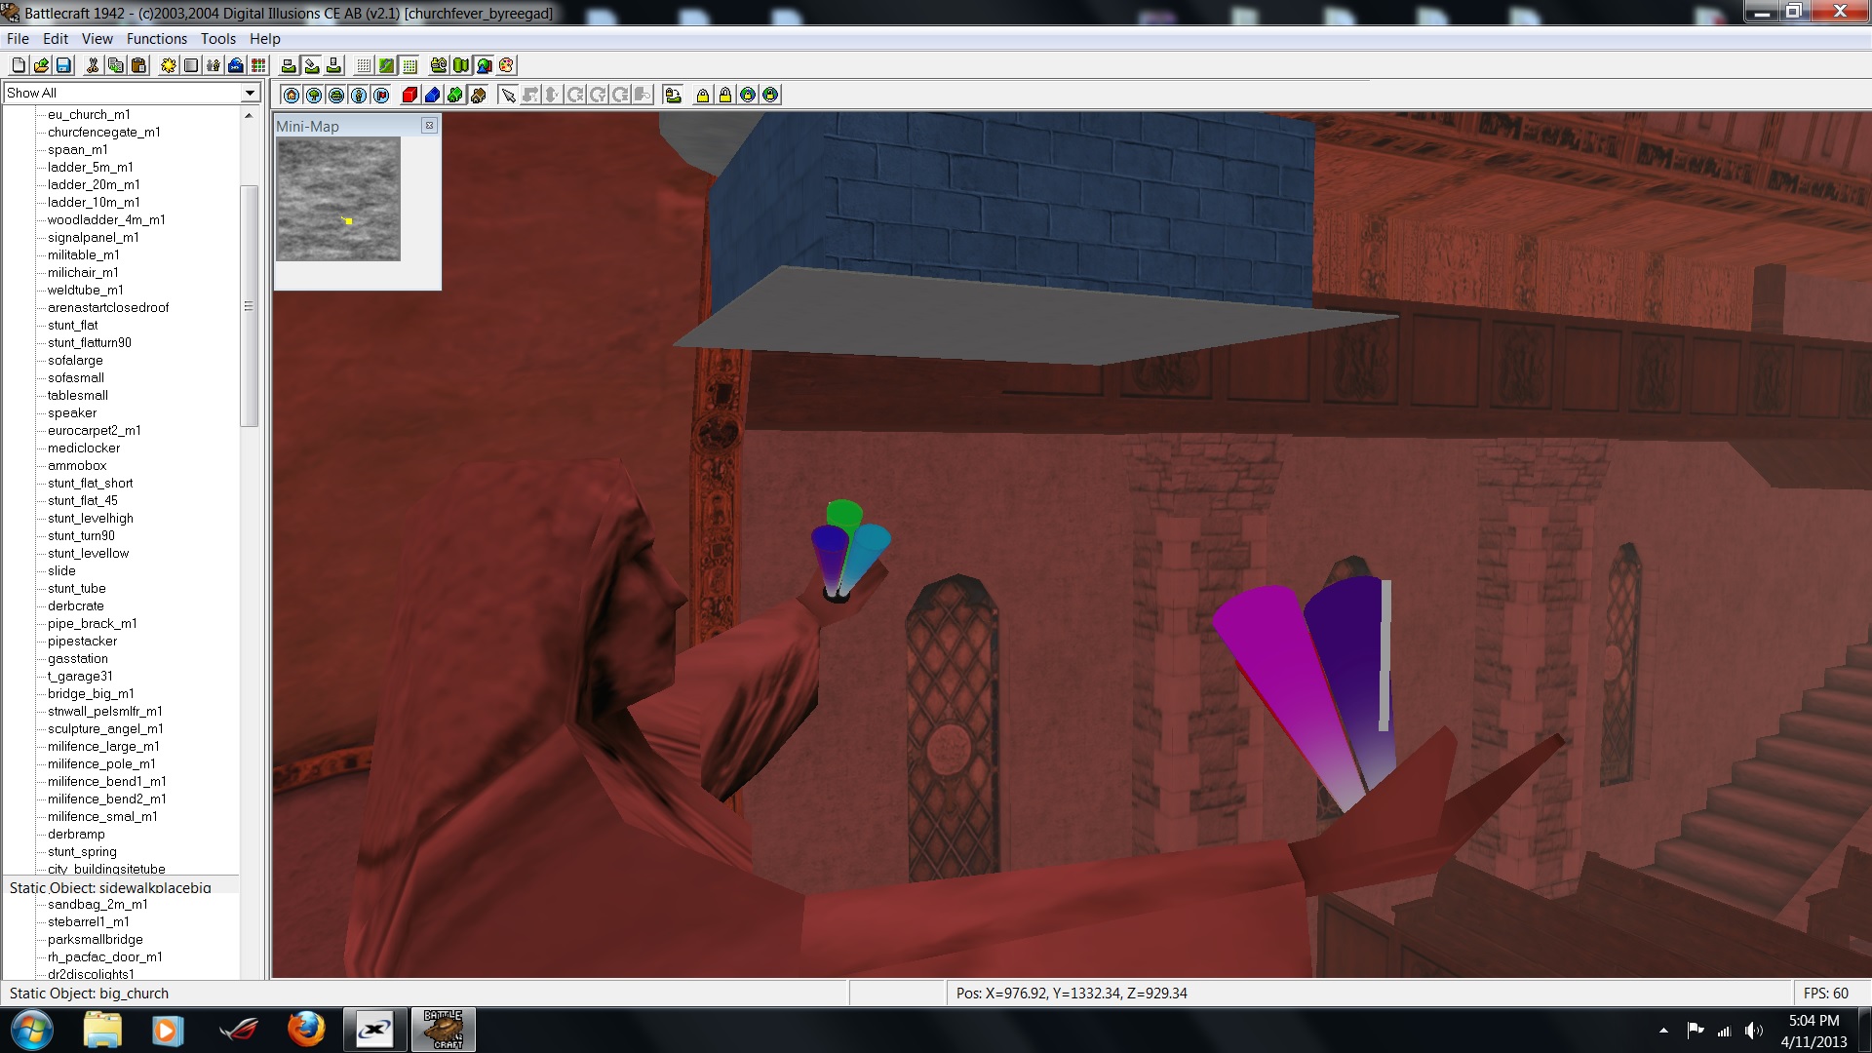The height and width of the screenshot is (1053, 1872).
Task: Click the New file icon
Action: [x=19, y=65]
